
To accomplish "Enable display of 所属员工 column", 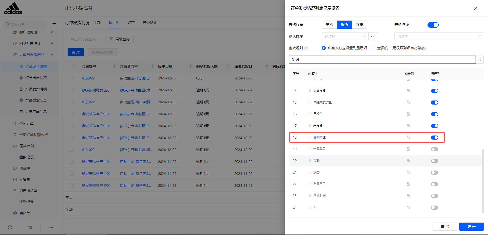I will (x=435, y=184).
